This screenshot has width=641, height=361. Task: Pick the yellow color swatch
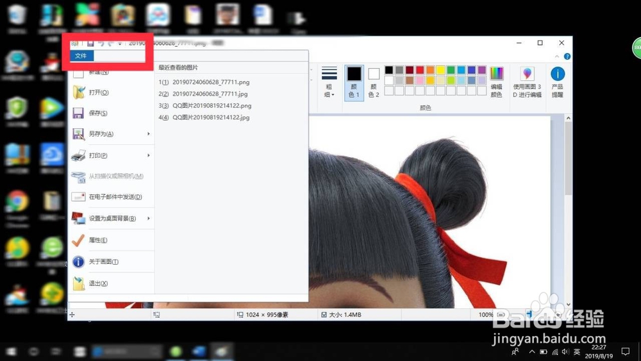[x=441, y=70]
